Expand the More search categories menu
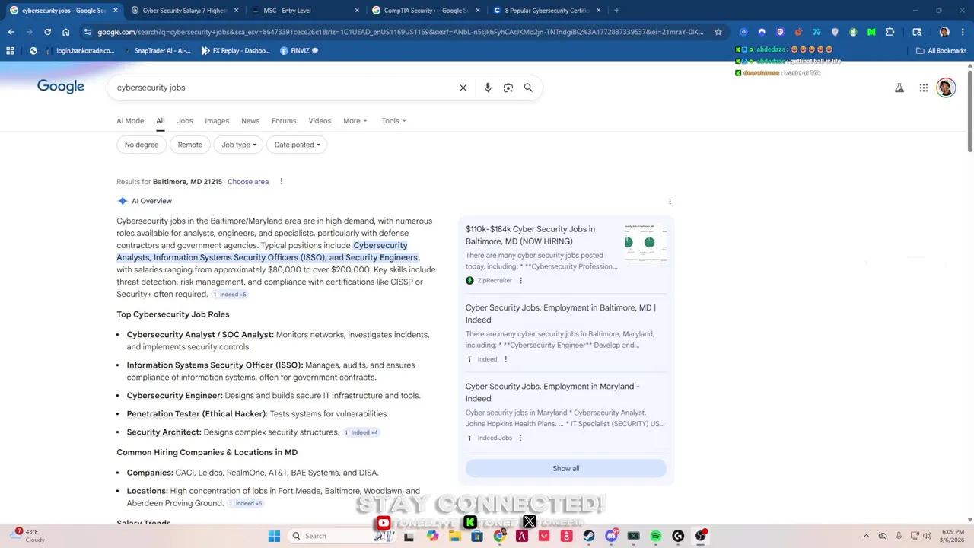 click(x=355, y=121)
